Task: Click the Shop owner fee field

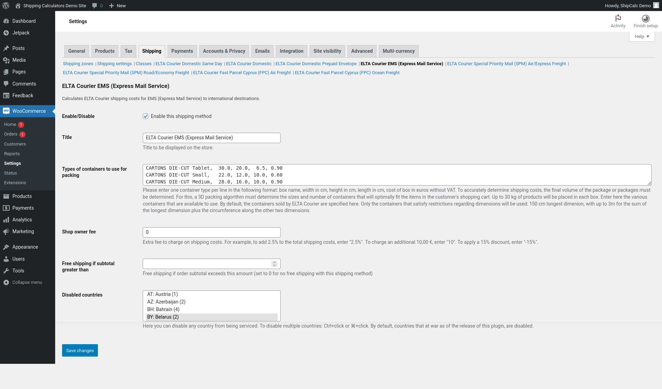Action: (212, 232)
